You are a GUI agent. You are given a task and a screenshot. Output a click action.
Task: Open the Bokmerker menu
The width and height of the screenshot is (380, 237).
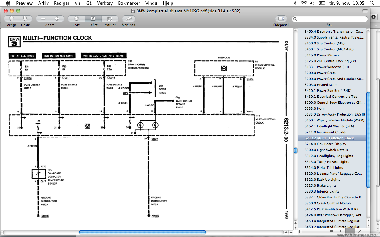[129, 3]
